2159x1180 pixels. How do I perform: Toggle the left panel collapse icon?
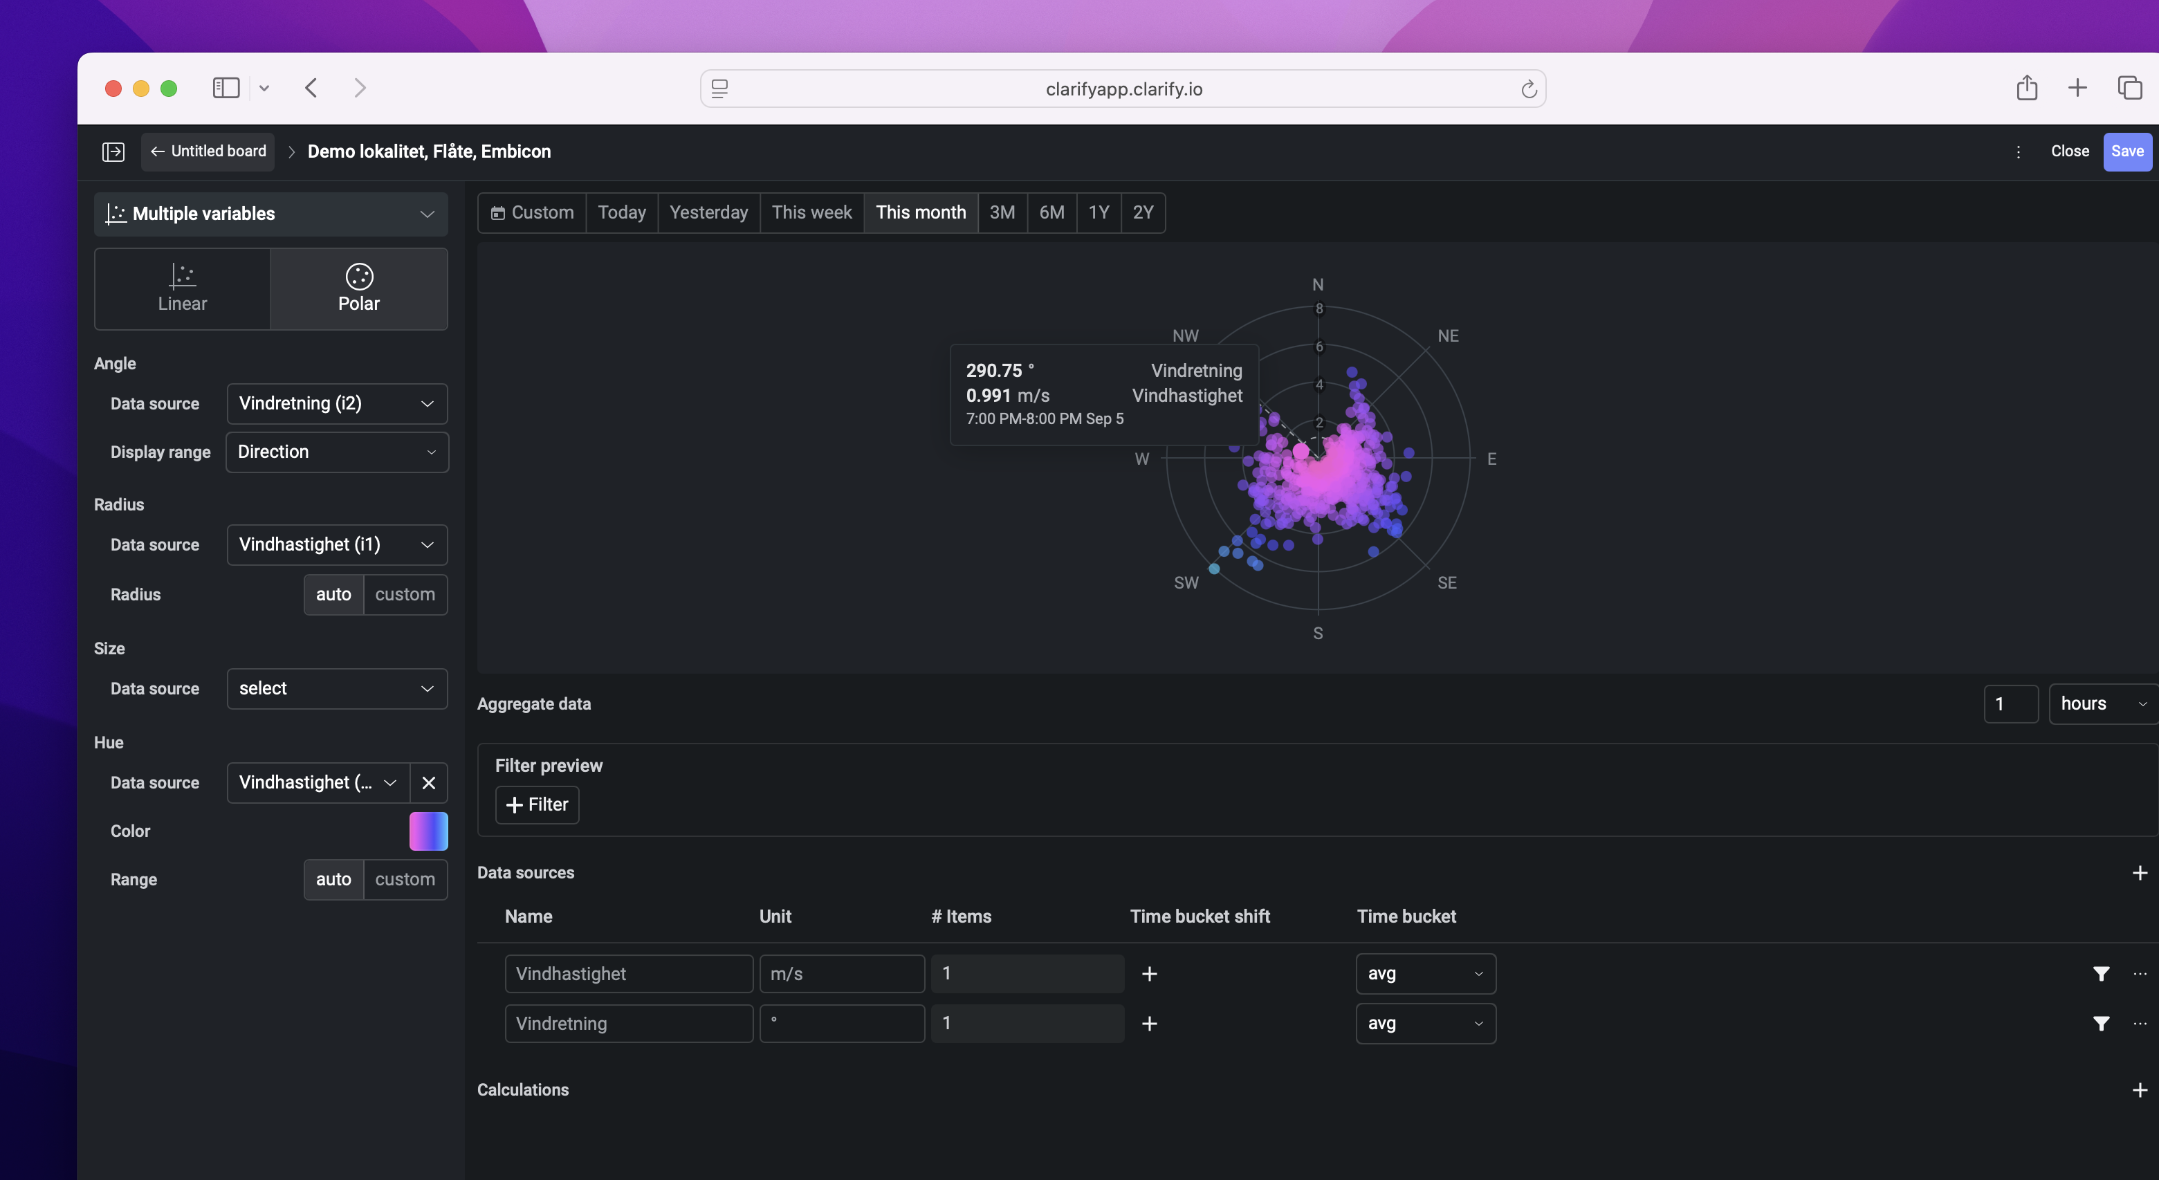pos(113,151)
